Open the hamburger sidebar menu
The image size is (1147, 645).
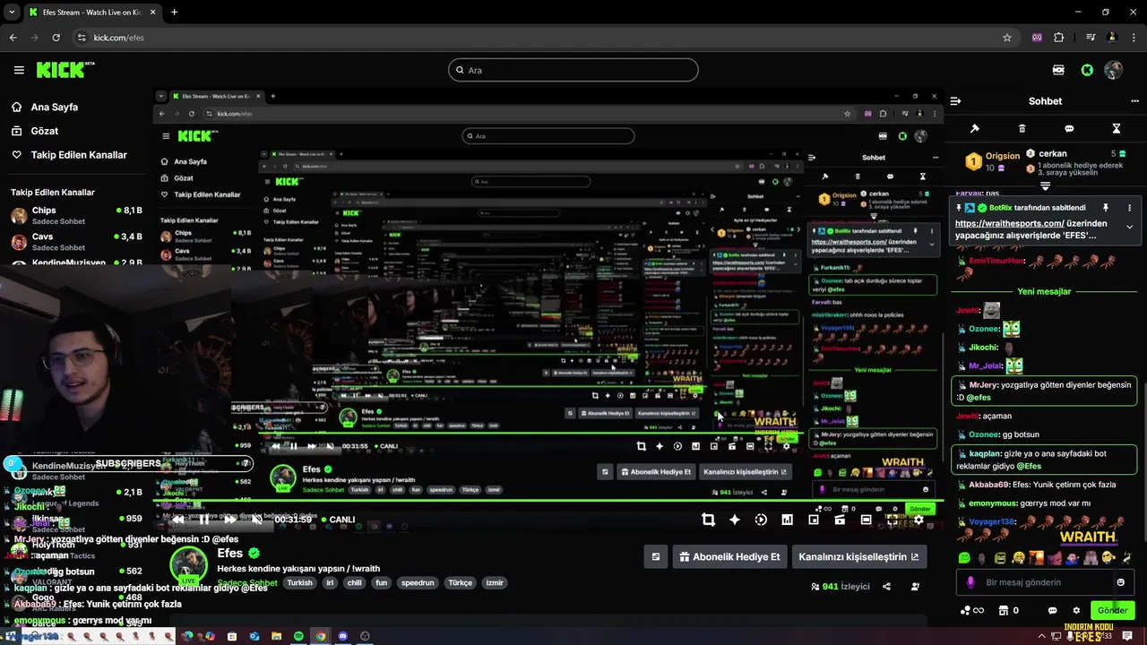[x=19, y=70]
